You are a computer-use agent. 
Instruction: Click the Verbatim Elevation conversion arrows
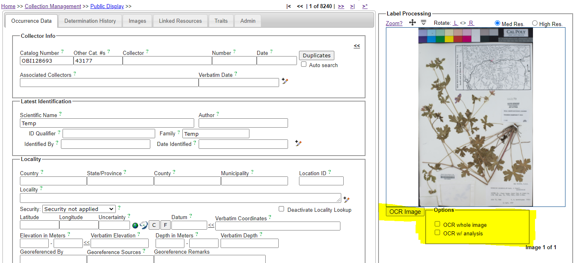87,243
